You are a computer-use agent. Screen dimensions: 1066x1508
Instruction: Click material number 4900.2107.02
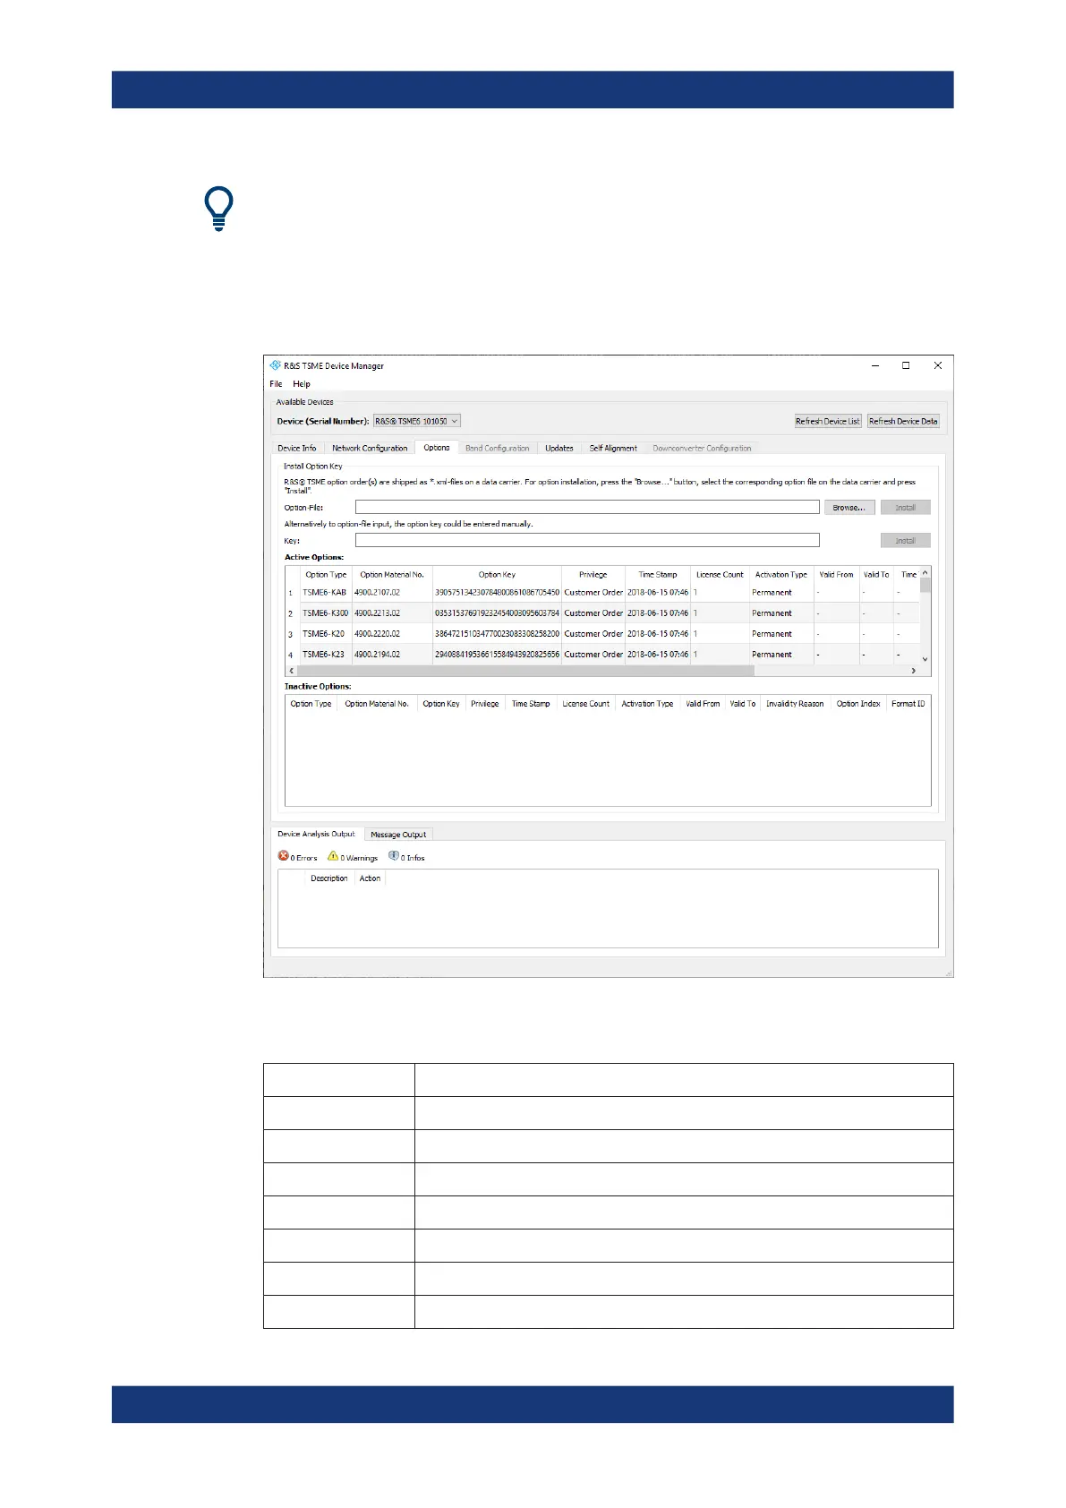click(377, 593)
